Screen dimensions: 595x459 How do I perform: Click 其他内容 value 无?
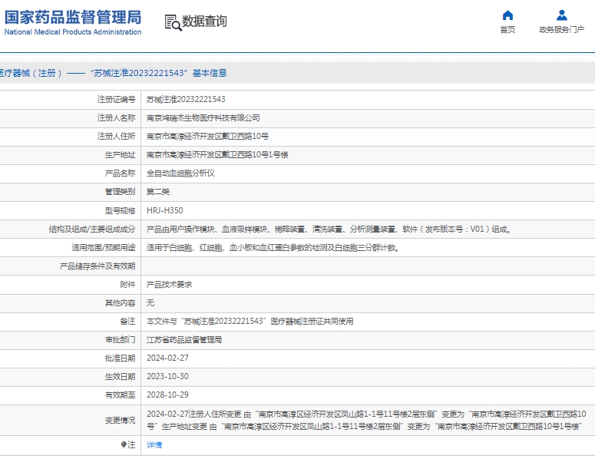tap(150, 302)
